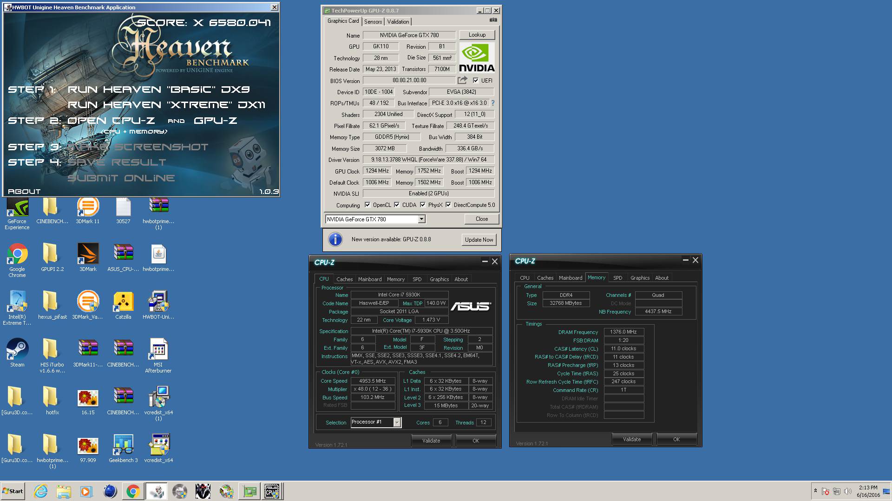Click Open CPU-Z in the Heaven benchmark

click(x=111, y=121)
